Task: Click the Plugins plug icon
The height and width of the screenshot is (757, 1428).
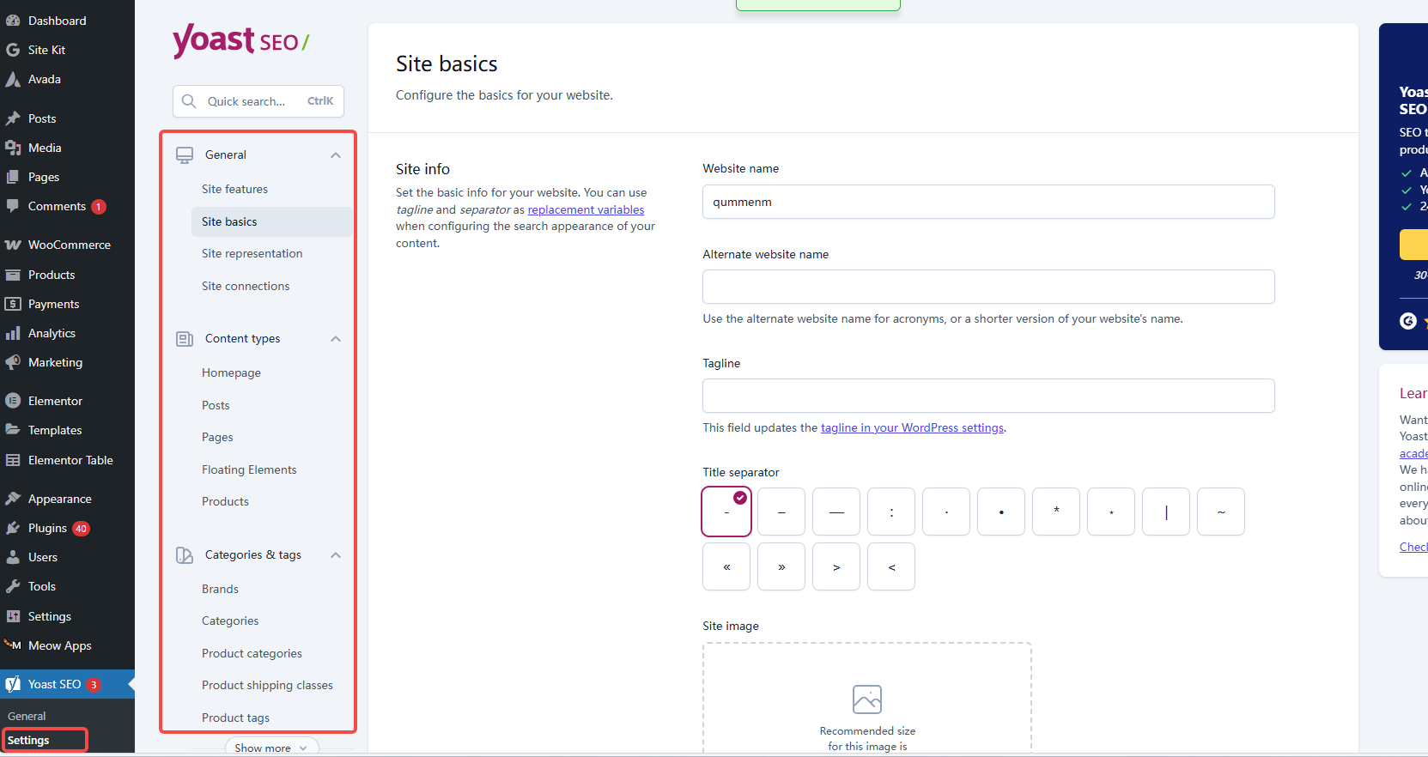Action: pyautogui.click(x=13, y=528)
